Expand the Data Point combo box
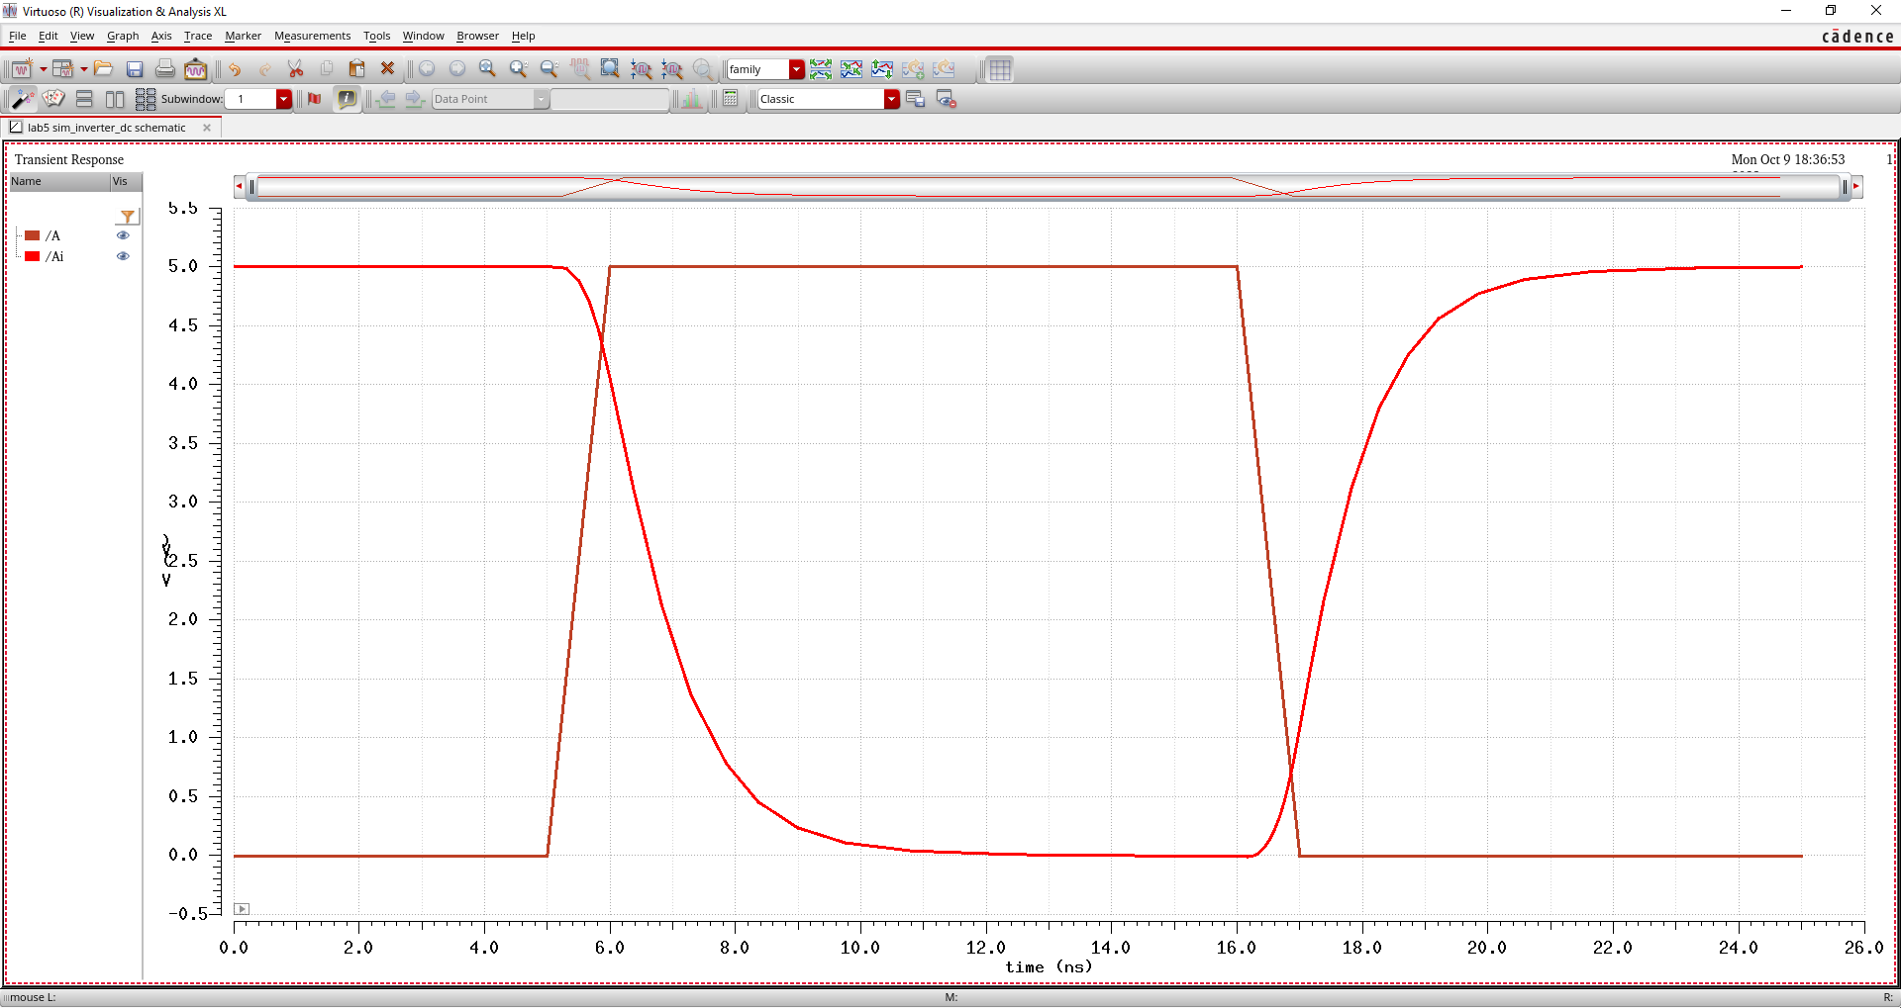Image resolution: width=1901 pixels, height=1008 pixels. pyautogui.click(x=542, y=99)
